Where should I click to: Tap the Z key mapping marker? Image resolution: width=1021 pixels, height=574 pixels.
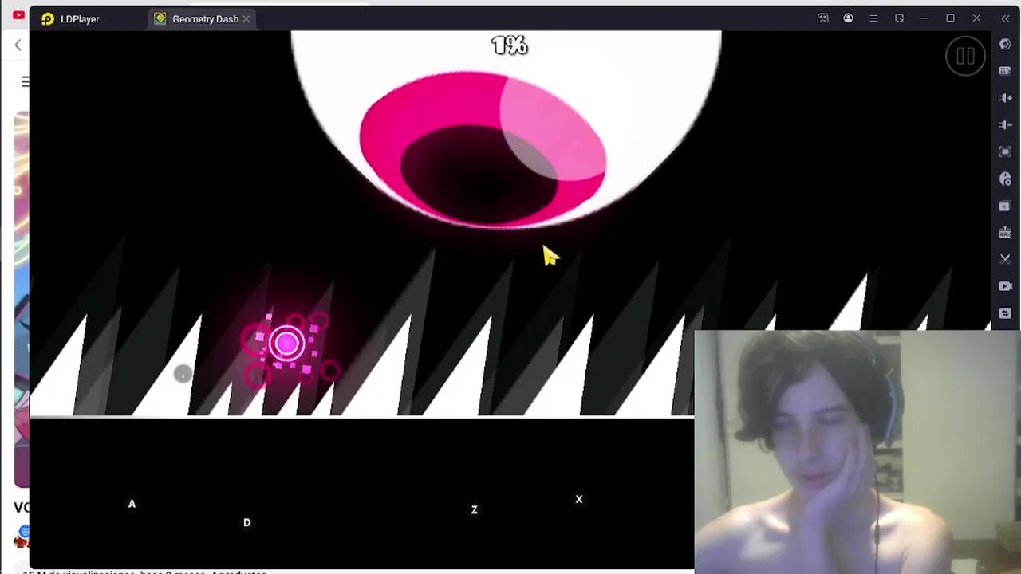click(x=474, y=509)
